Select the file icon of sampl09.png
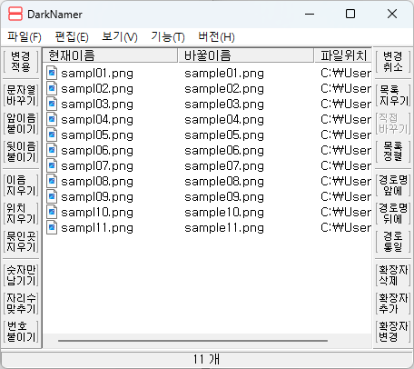The width and height of the screenshot is (414, 369). 52,196
